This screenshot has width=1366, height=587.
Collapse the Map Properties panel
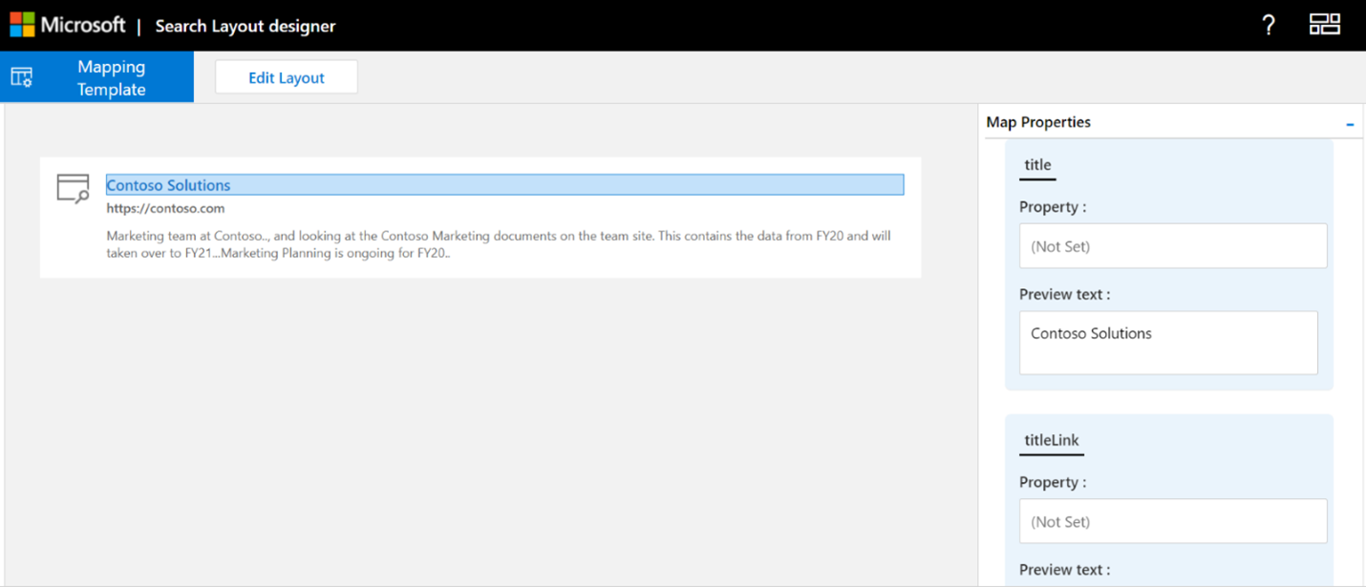point(1350,122)
